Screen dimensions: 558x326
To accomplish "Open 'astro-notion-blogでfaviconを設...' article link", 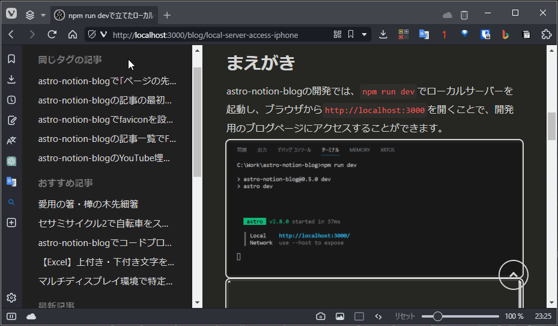I will coord(105,119).
